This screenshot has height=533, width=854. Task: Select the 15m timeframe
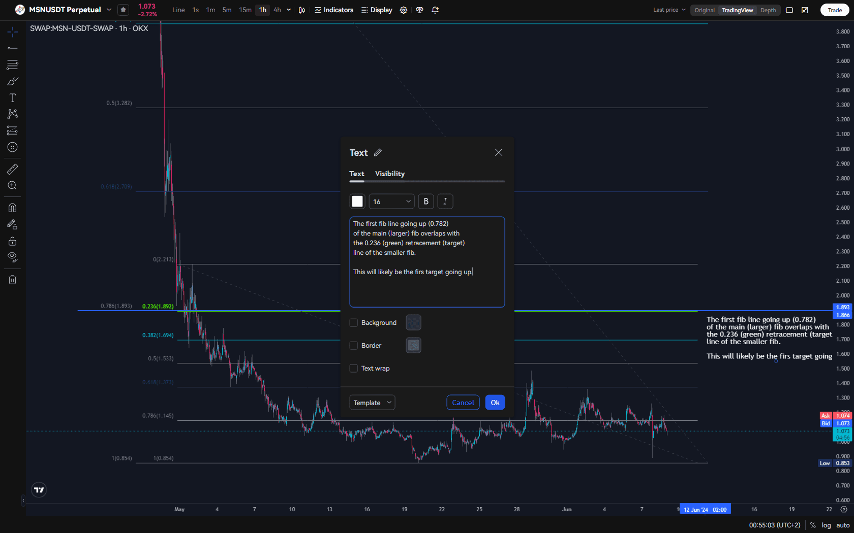[245, 10]
